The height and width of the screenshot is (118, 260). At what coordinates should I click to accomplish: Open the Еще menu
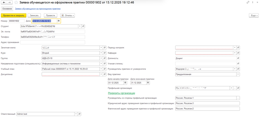click(254, 15)
